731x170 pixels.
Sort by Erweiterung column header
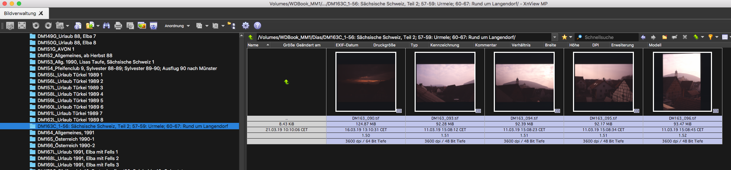click(629, 45)
